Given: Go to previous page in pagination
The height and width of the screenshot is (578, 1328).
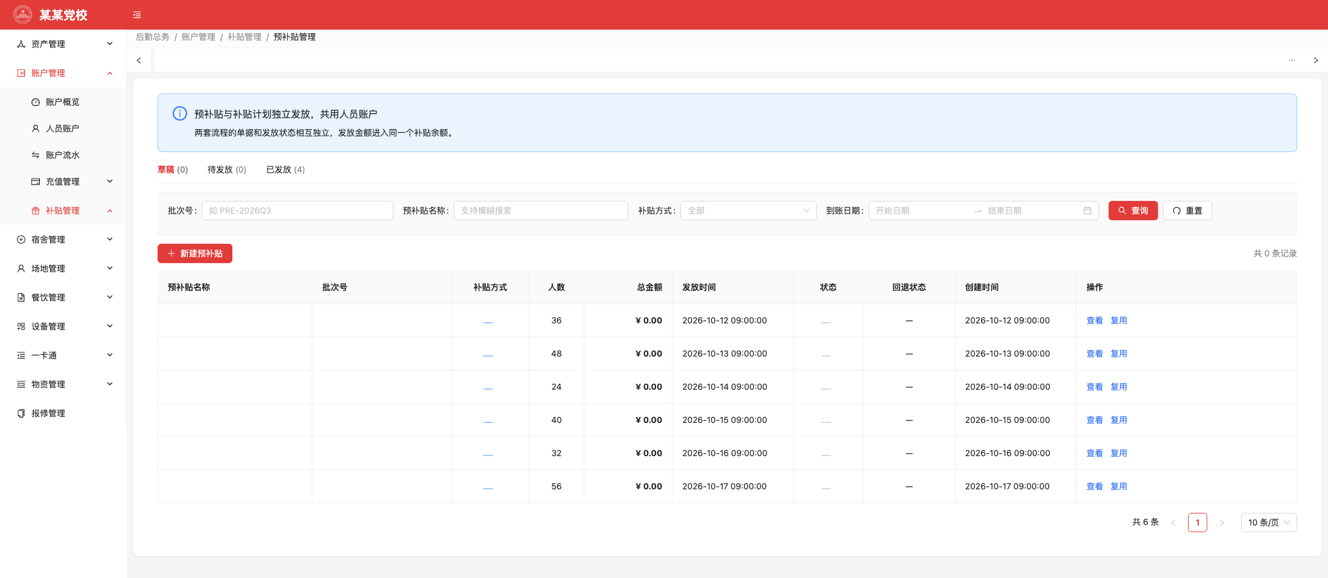Looking at the screenshot, I should [1173, 522].
